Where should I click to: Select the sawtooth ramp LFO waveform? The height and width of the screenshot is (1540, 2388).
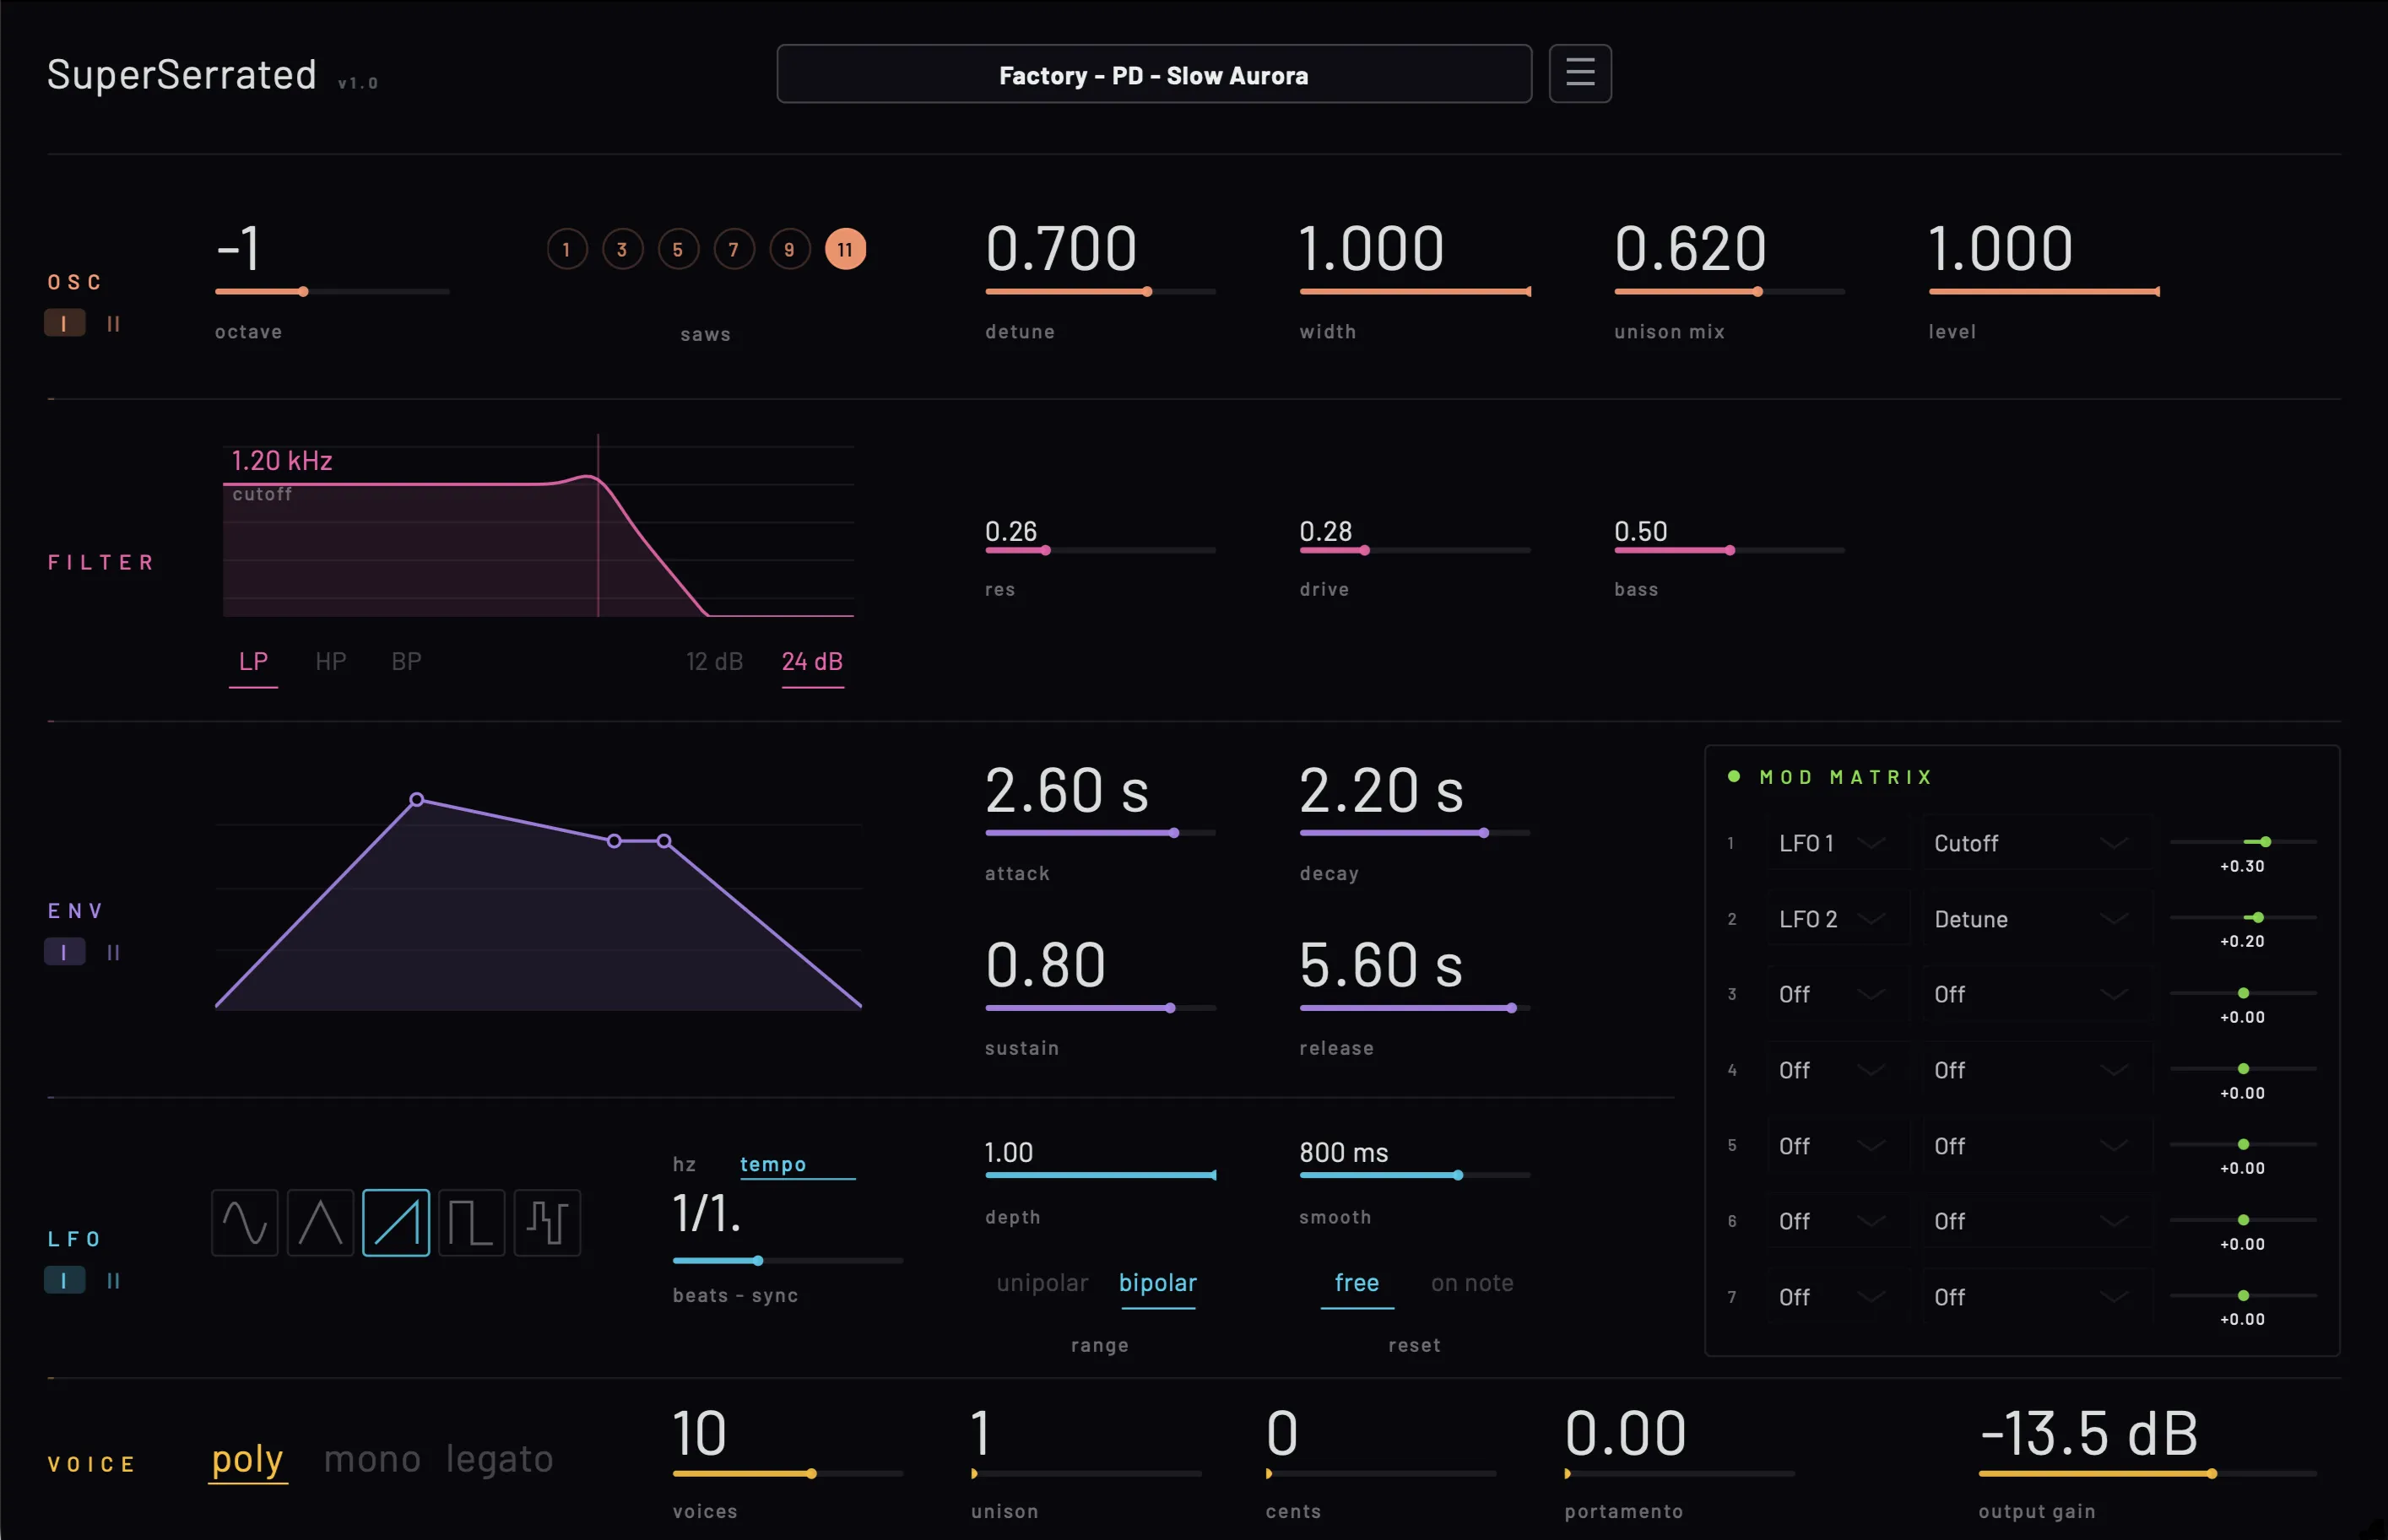coord(396,1222)
